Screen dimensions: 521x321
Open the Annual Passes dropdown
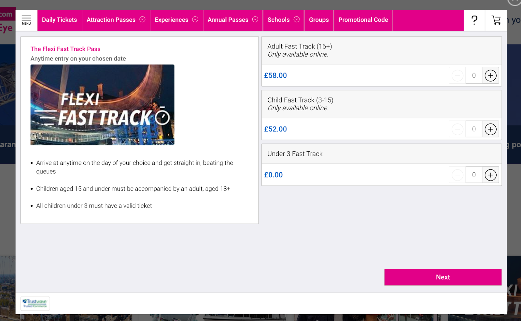click(x=255, y=20)
